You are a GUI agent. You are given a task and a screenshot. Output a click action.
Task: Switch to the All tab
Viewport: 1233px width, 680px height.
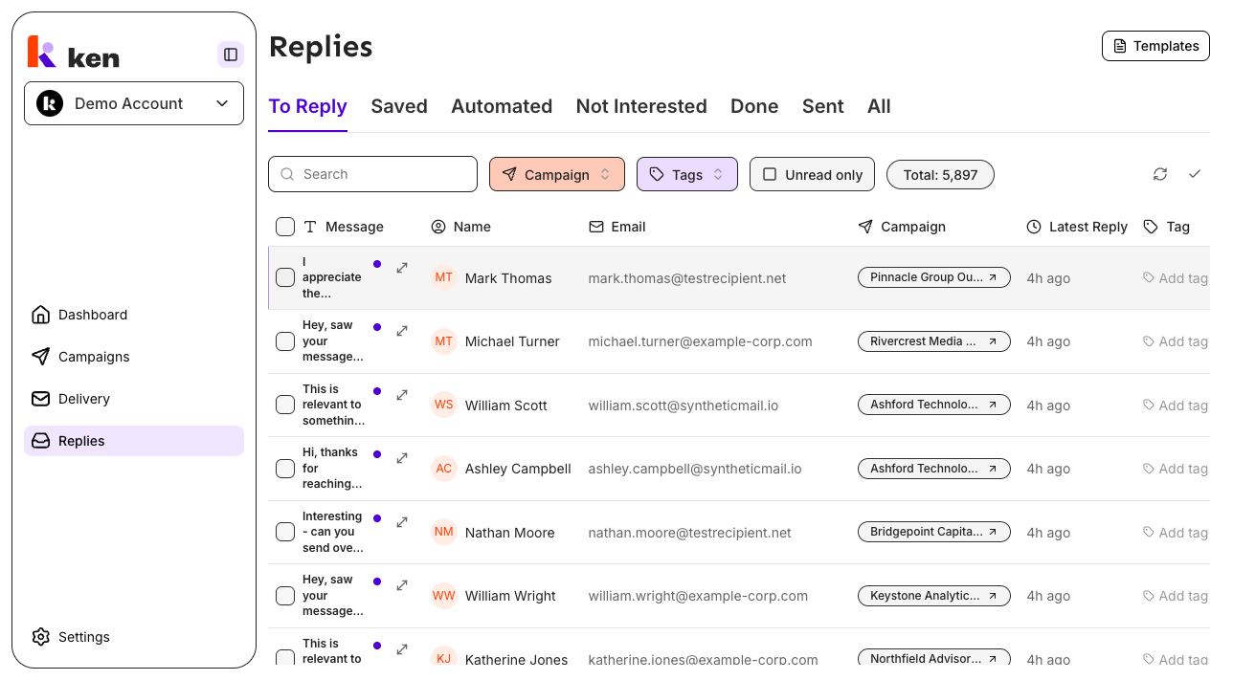(x=879, y=106)
